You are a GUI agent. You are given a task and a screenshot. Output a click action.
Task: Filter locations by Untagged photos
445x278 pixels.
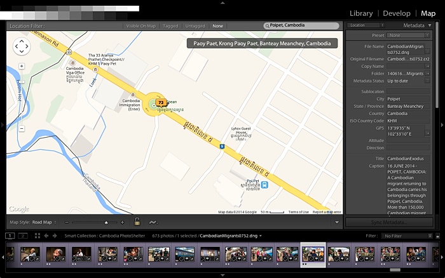click(195, 26)
